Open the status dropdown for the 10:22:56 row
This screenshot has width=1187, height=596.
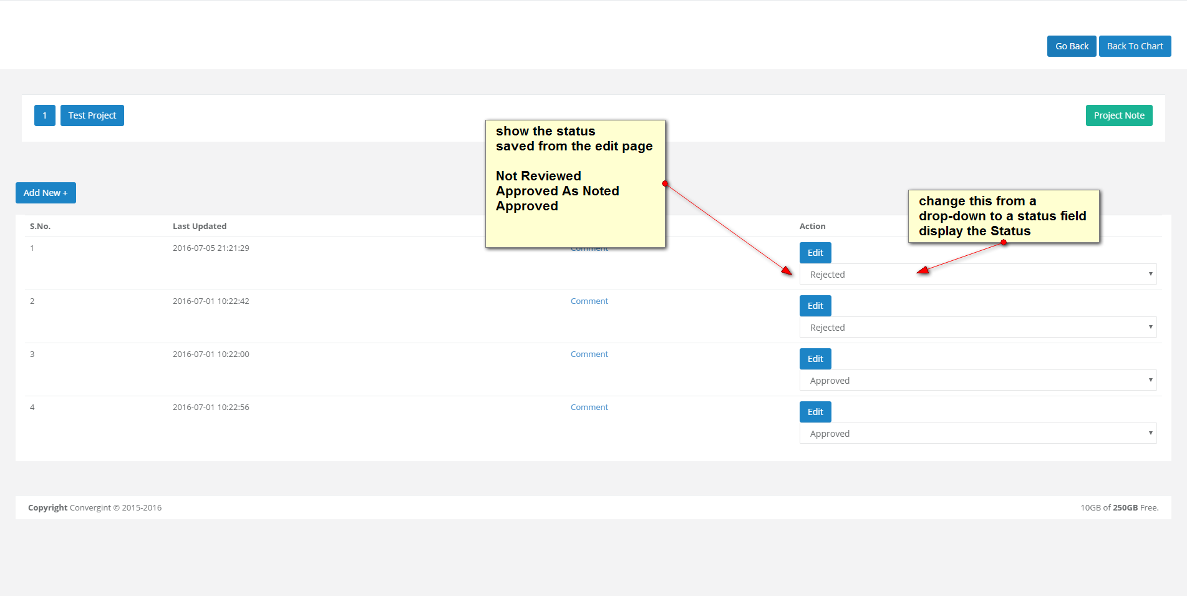pos(978,433)
